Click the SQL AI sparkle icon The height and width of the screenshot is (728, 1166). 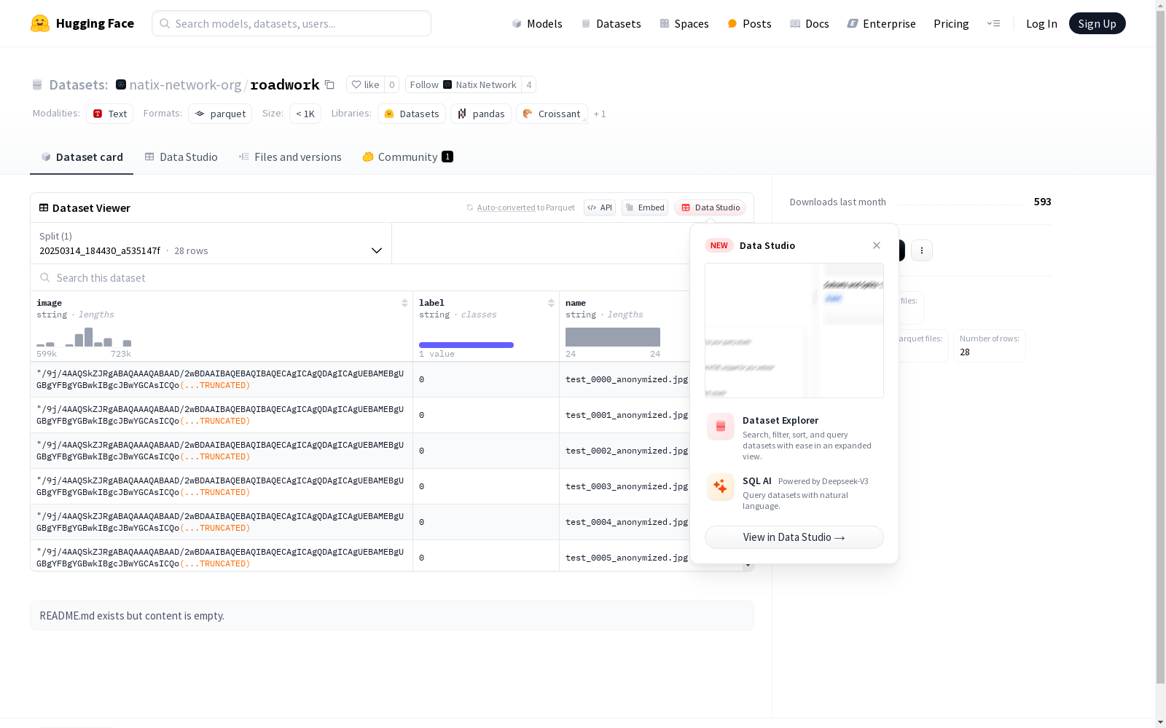pos(721,487)
